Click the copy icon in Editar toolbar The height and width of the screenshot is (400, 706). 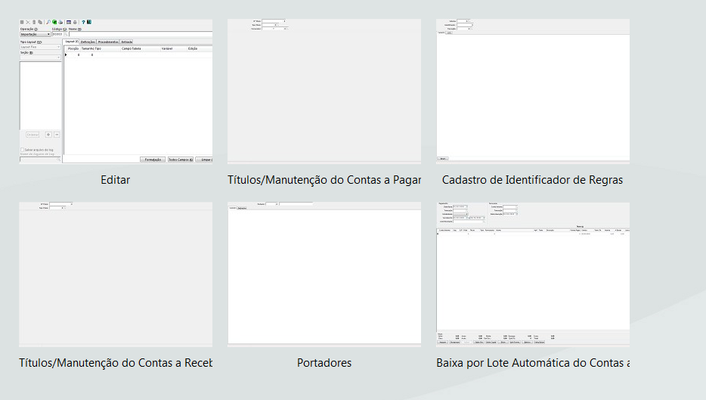40,22
